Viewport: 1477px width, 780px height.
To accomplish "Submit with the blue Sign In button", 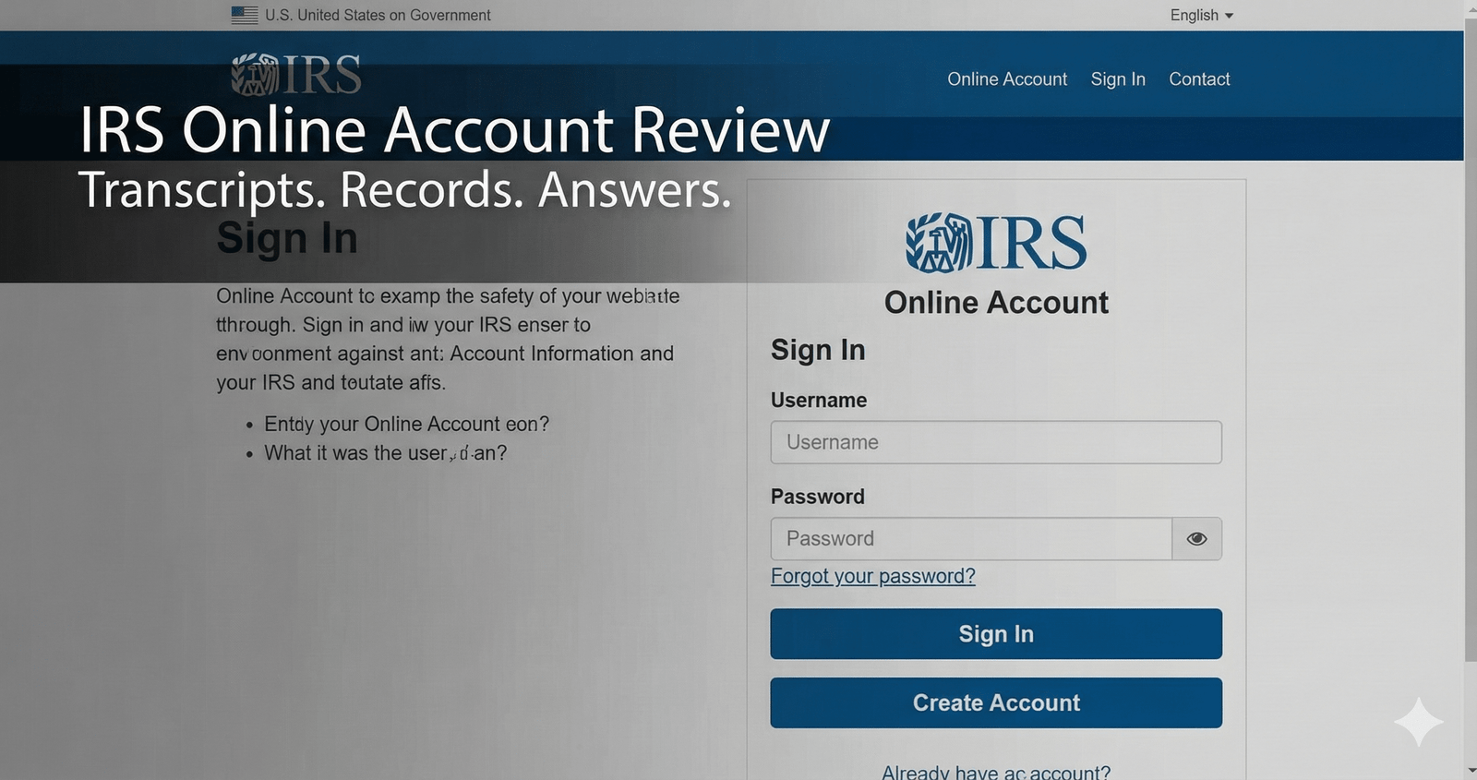I will pyautogui.click(x=996, y=633).
